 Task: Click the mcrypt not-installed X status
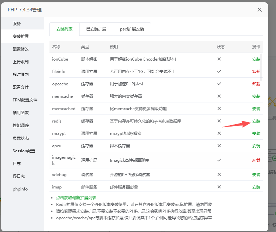tap(219, 133)
